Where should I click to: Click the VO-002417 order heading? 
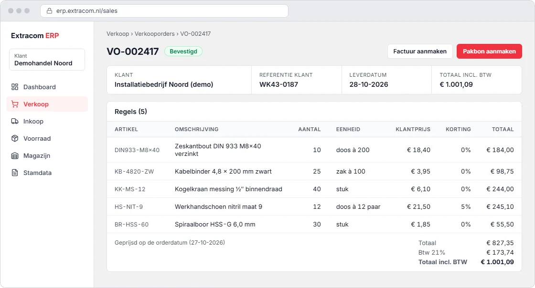(133, 51)
